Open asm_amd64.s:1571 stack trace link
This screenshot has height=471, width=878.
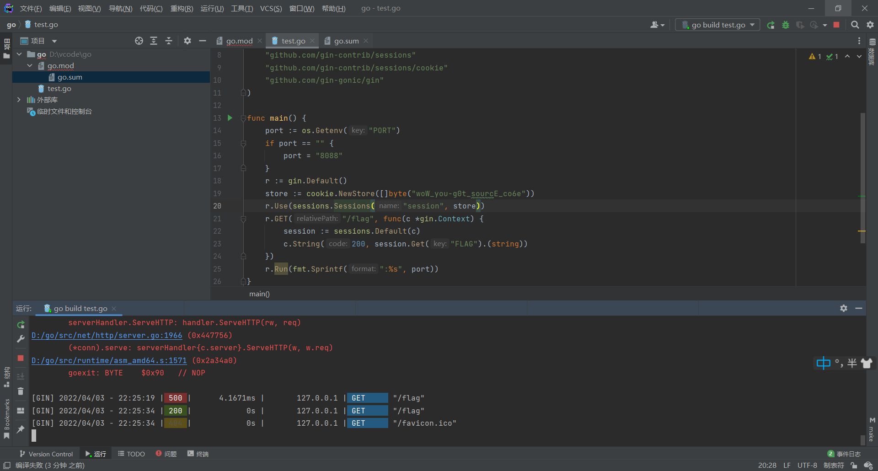(x=109, y=360)
